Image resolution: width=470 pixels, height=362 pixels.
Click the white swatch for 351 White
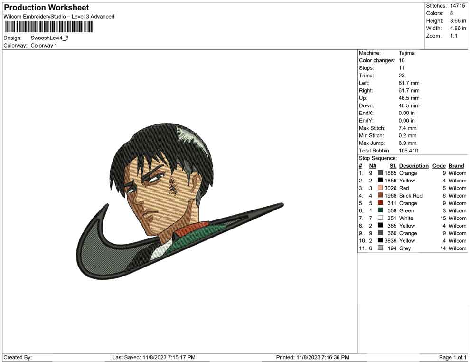380,218
